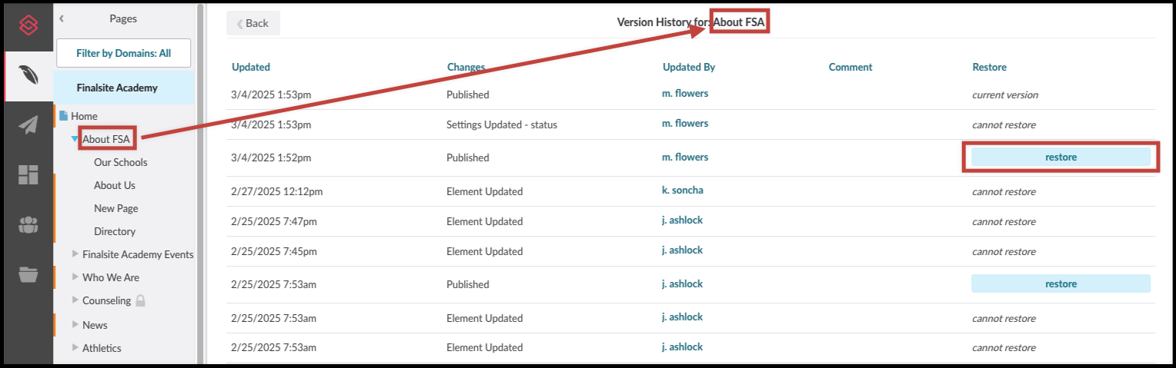The height and width of the screenshot is (368, 1176).
Task: Select the Directory page in tree
Action: 115,231
